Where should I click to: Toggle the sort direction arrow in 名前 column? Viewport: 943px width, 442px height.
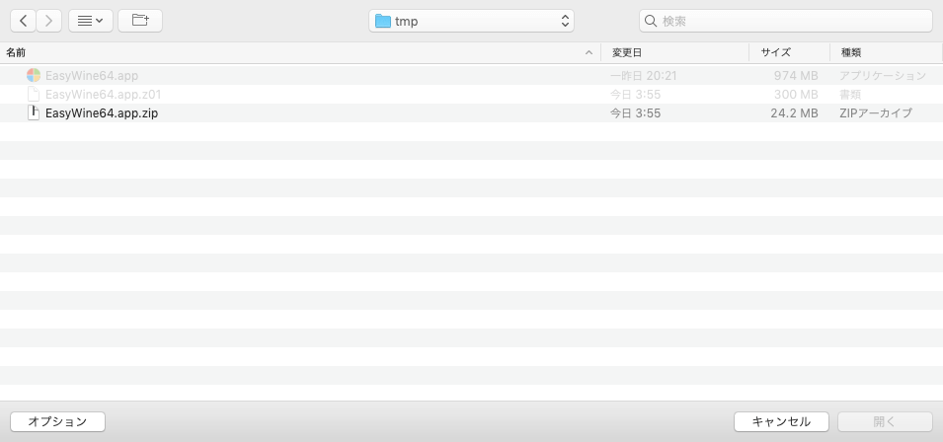589,53
